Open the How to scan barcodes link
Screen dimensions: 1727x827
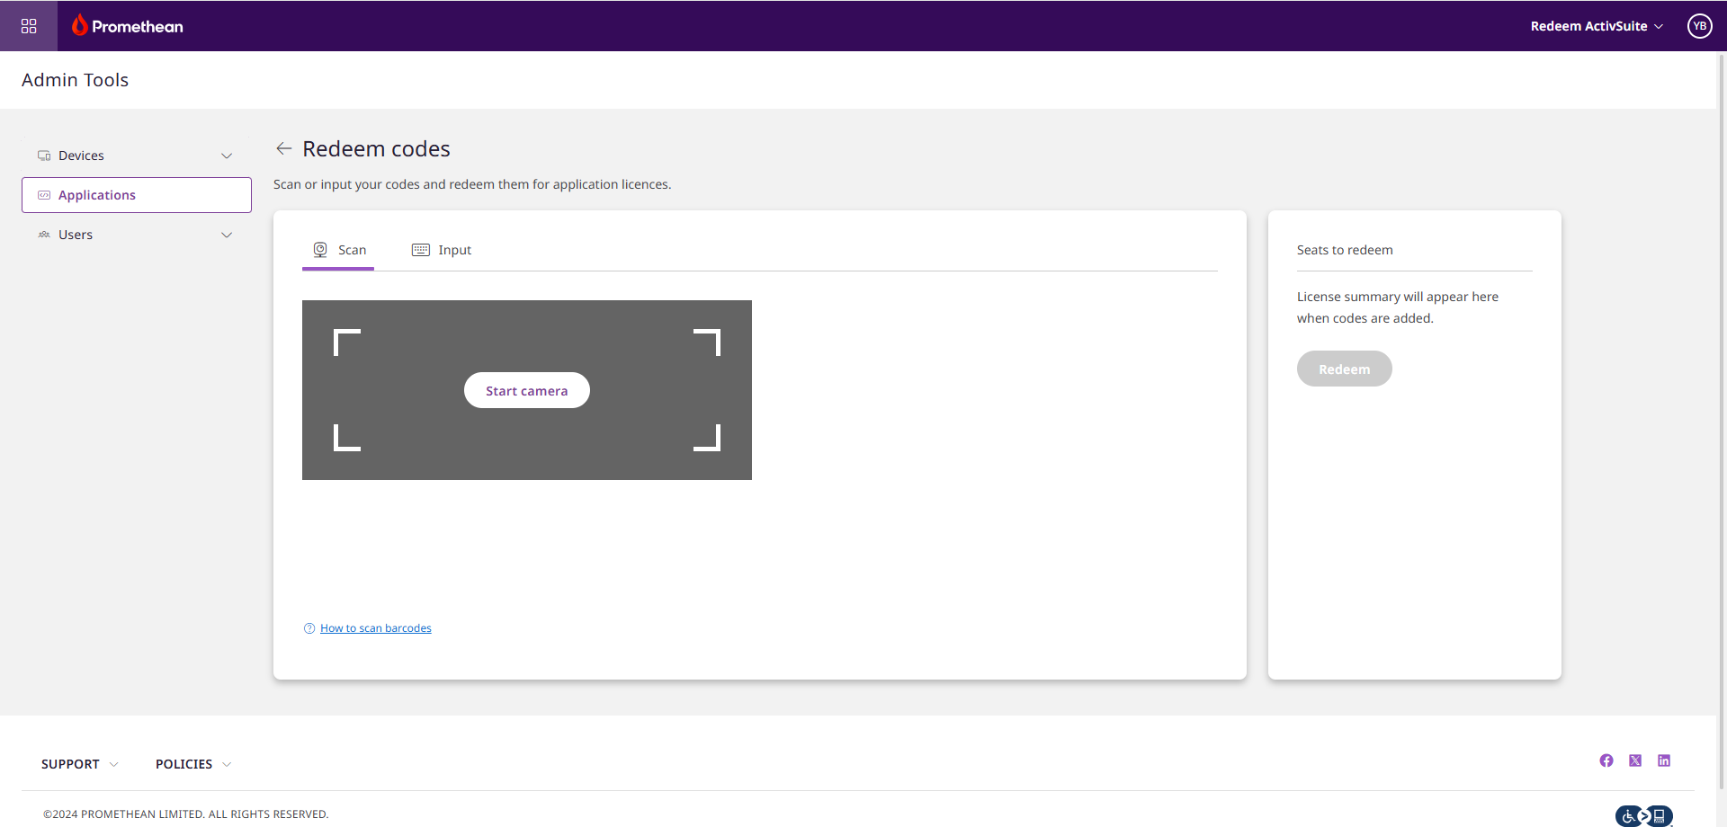coord(376,628)
